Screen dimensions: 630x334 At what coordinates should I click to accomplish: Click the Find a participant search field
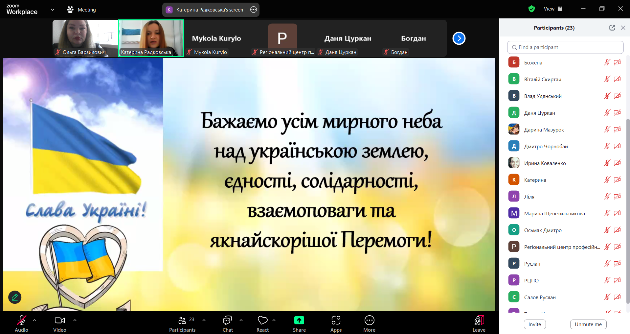pos(565,47)
